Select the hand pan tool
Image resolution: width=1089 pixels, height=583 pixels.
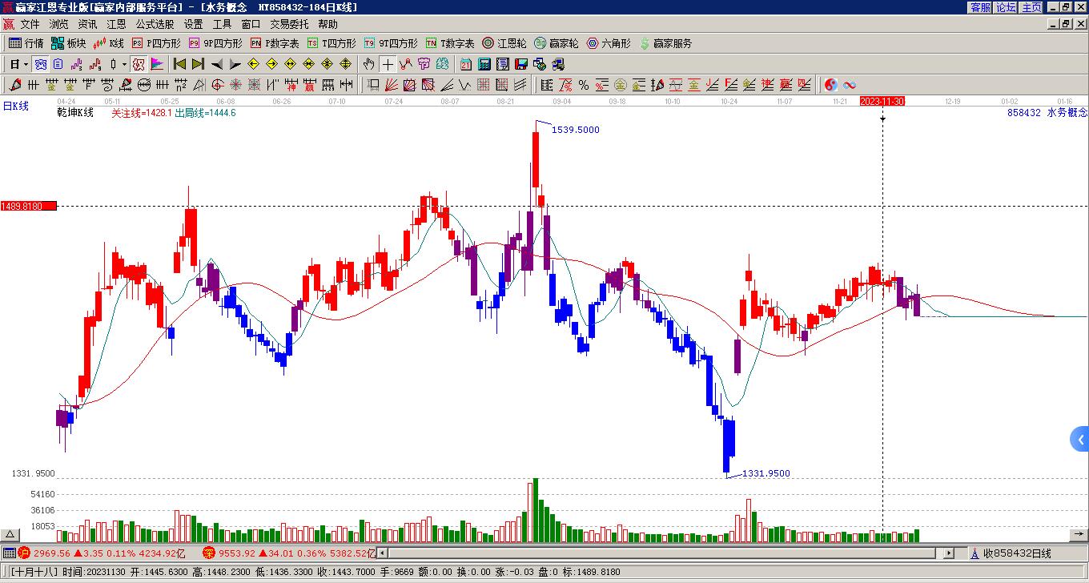[x=368, y=64]
